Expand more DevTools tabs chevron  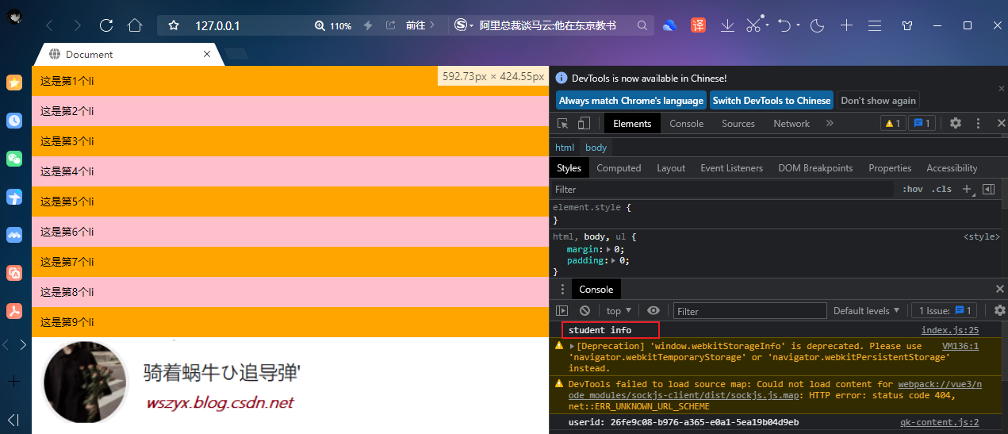coord(830,123)
